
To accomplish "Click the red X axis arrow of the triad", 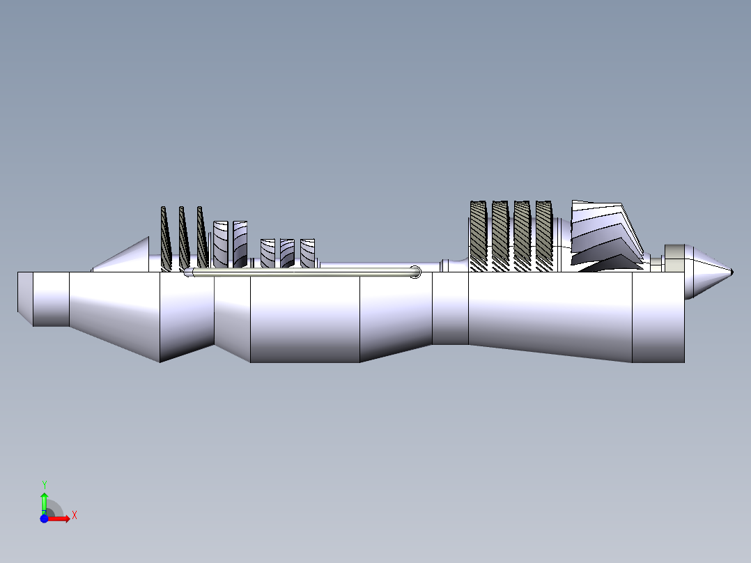I will point(59,519).
